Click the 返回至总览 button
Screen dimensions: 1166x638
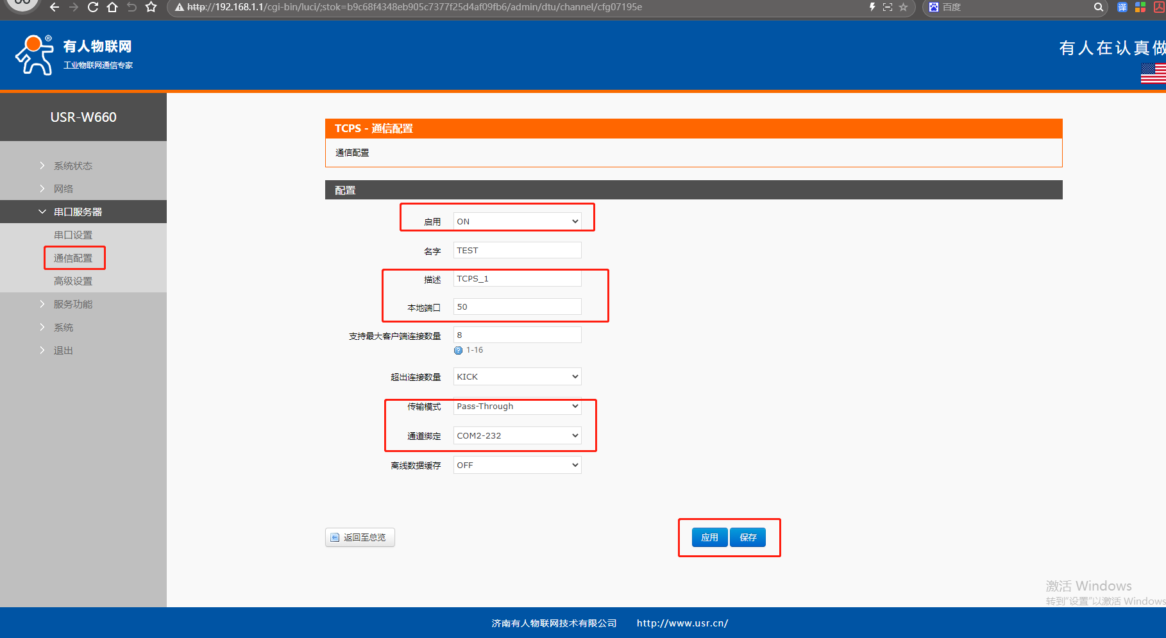point(360,537)
